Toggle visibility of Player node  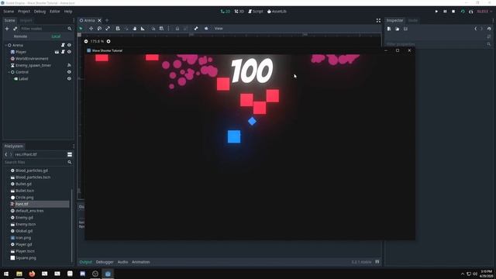tap(69, 52)
